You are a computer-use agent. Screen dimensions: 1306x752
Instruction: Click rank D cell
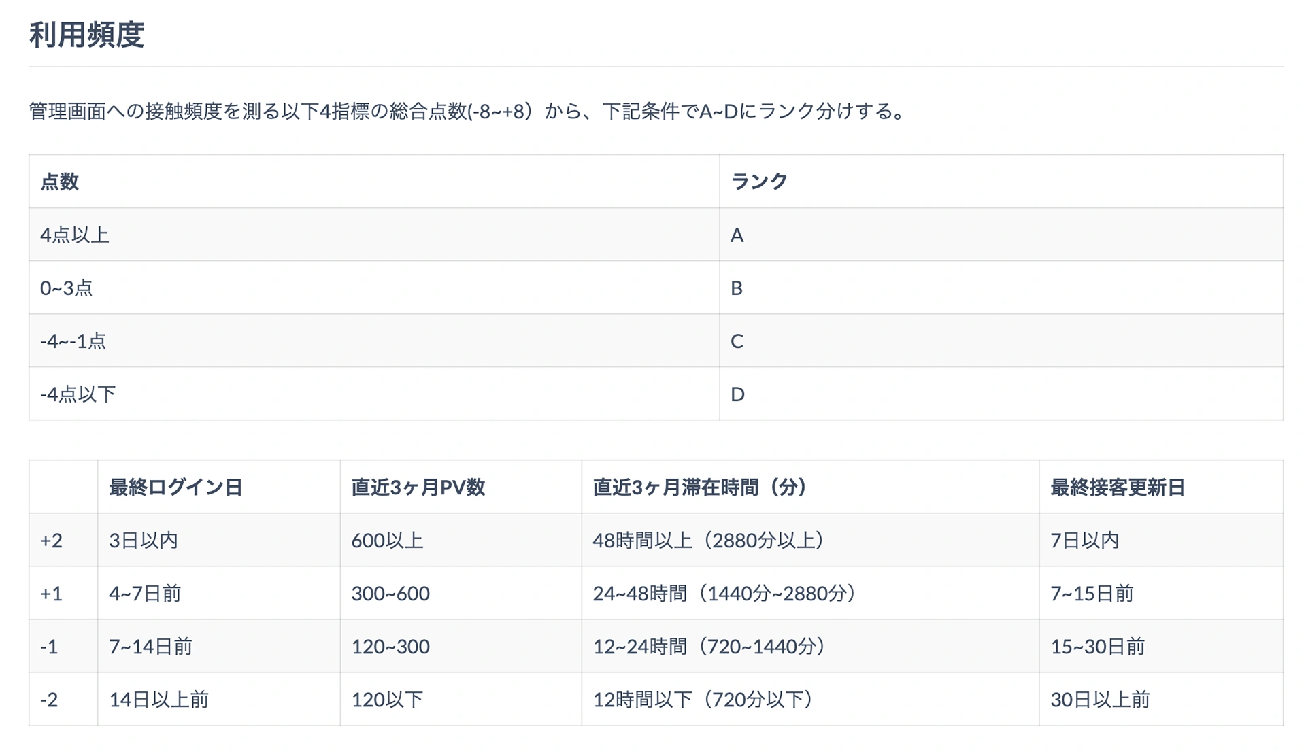coord(1001,394)
